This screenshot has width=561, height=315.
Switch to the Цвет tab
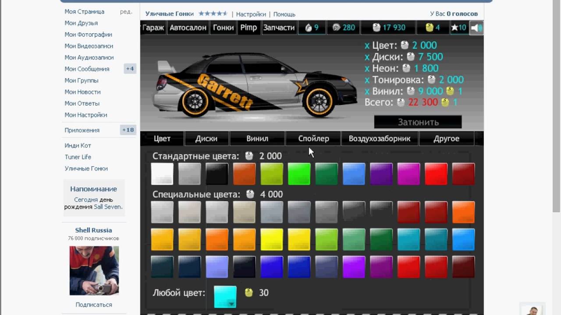pyautogui.click(x=162, y=139)
